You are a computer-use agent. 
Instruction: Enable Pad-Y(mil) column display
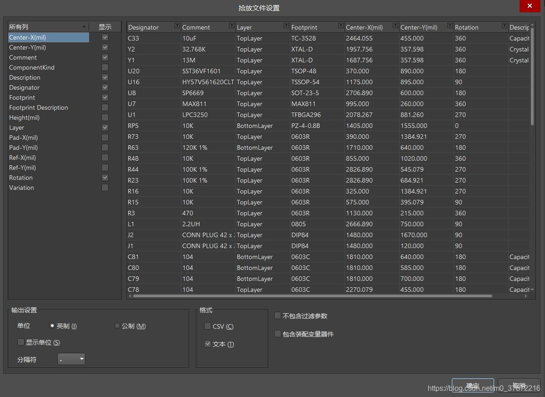[105, 148]
